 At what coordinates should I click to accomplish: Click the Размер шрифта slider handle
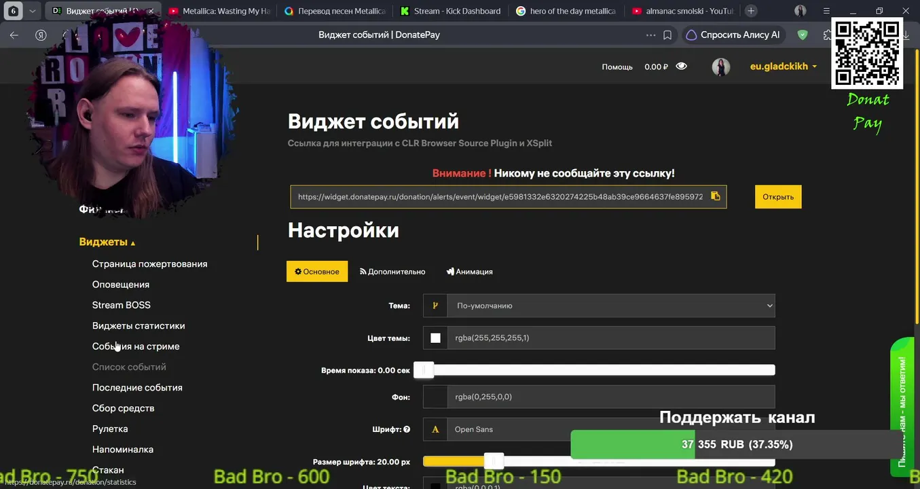tap(494, 461)
